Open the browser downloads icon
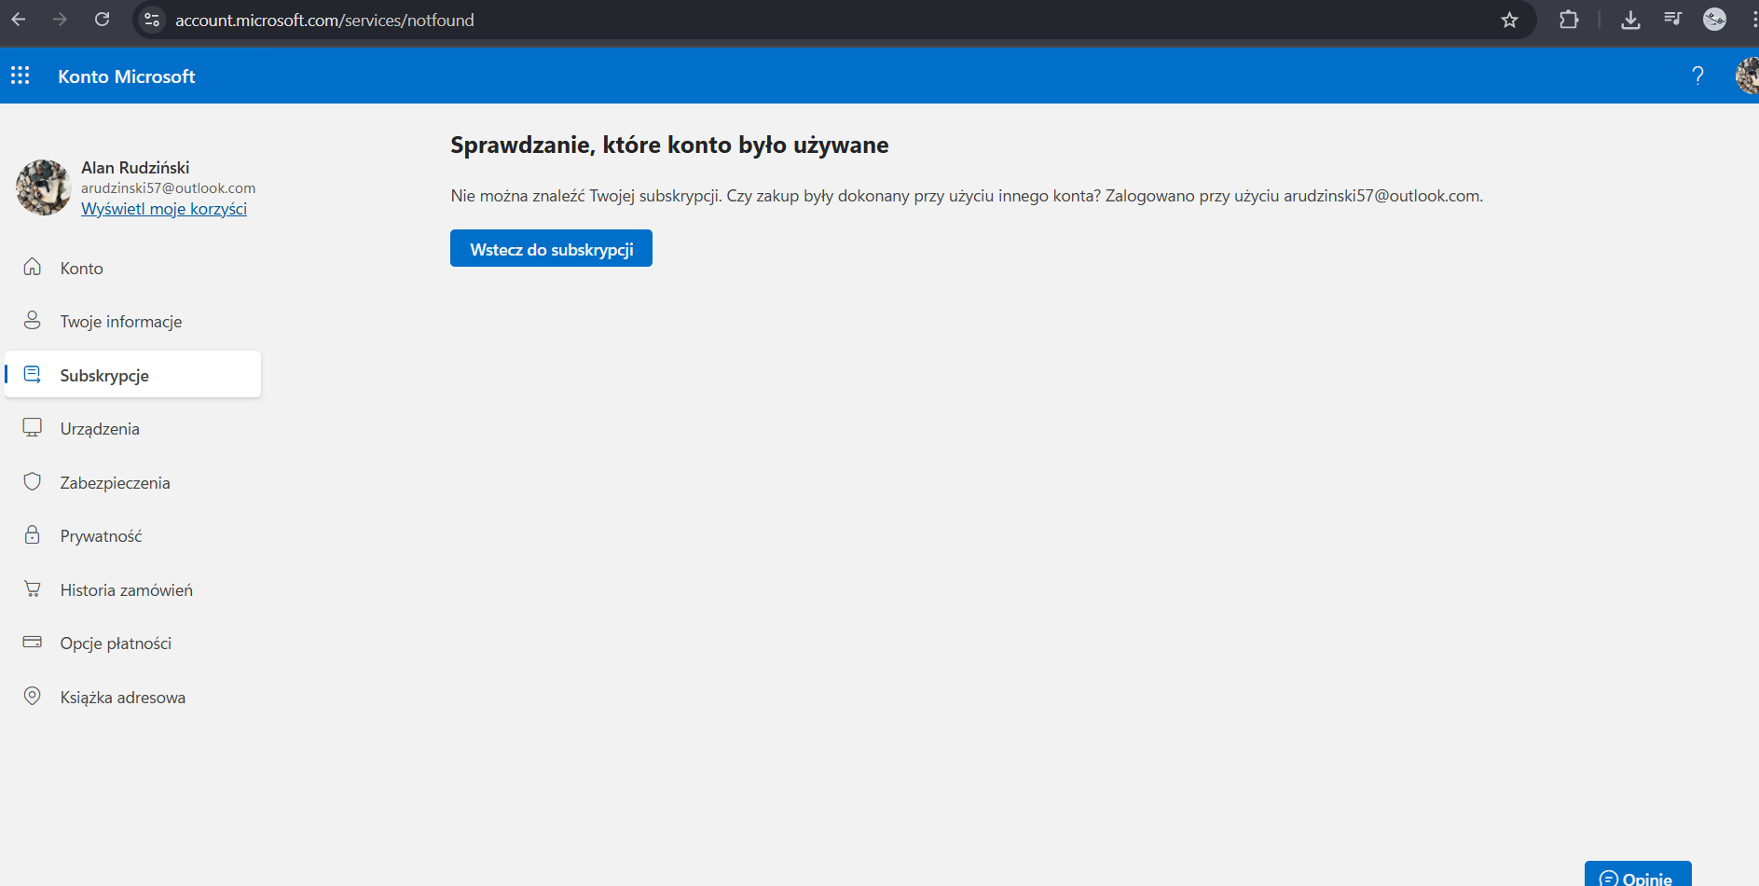1759x886 pixels. [x=1630, y=20]
